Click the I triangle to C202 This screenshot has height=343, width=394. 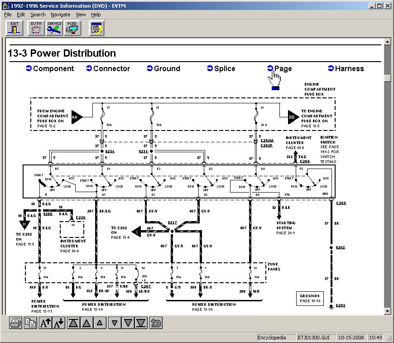click(136, 232)
